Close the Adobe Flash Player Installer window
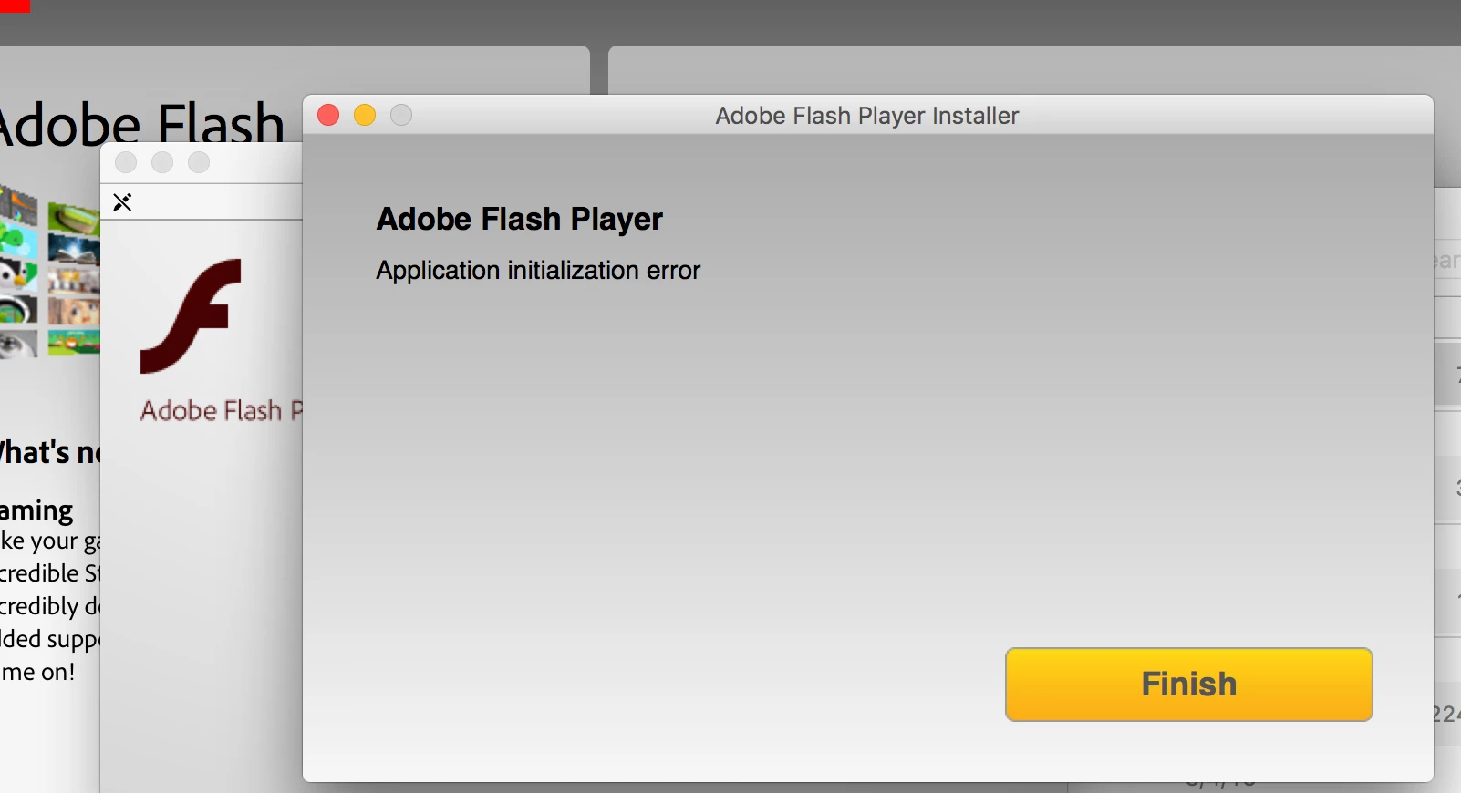Image resolution: width=1461 pixels, height=793 pixels. click(328, 115)
